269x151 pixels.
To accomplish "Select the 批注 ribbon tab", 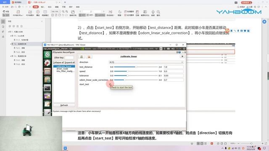I will point(50,7).
